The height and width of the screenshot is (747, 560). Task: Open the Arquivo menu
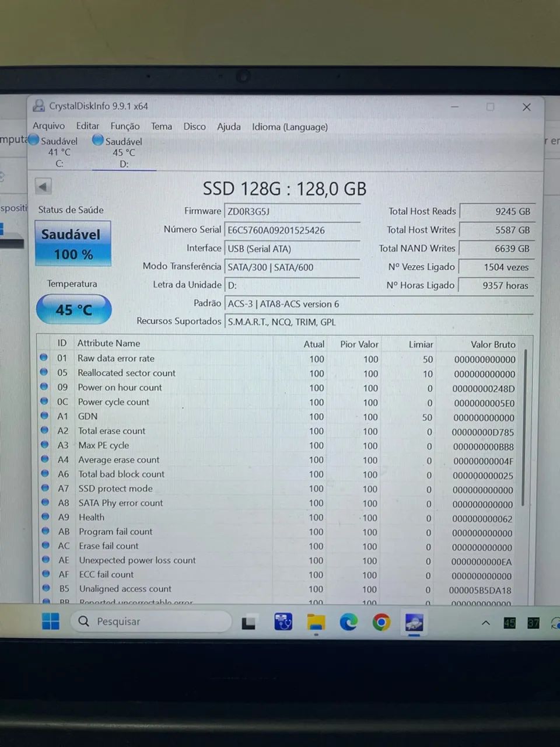point(48,126)
